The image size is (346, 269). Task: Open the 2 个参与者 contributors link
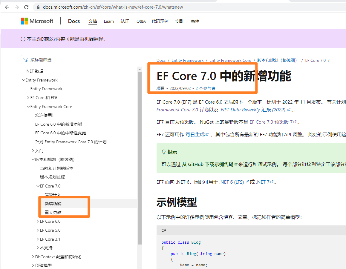click(x=206, y=88)
